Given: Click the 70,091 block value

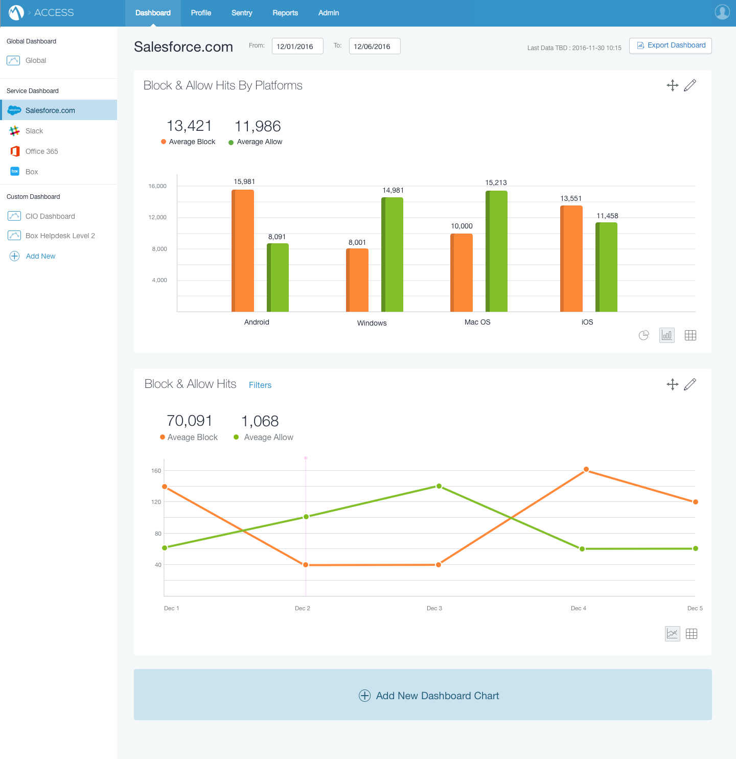Looking at the screenshot, I should tap(189, 421).
